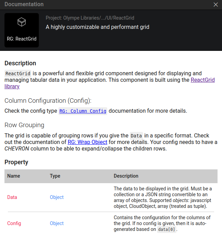Click the Config property name
Screen dimensions: 222x234
tap(14, 223)
